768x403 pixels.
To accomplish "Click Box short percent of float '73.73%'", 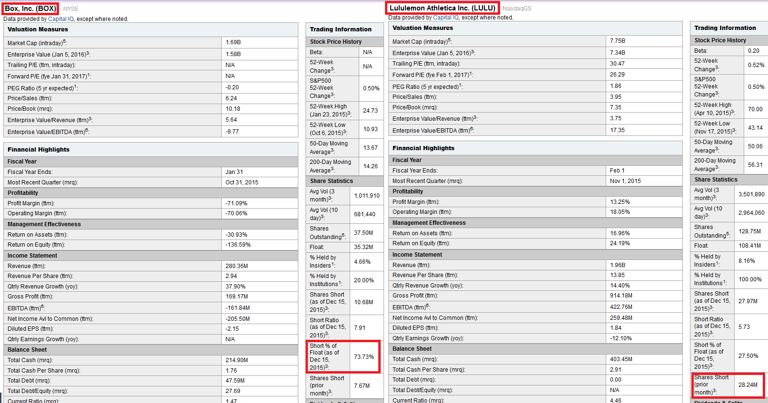I will click(364, 357).
